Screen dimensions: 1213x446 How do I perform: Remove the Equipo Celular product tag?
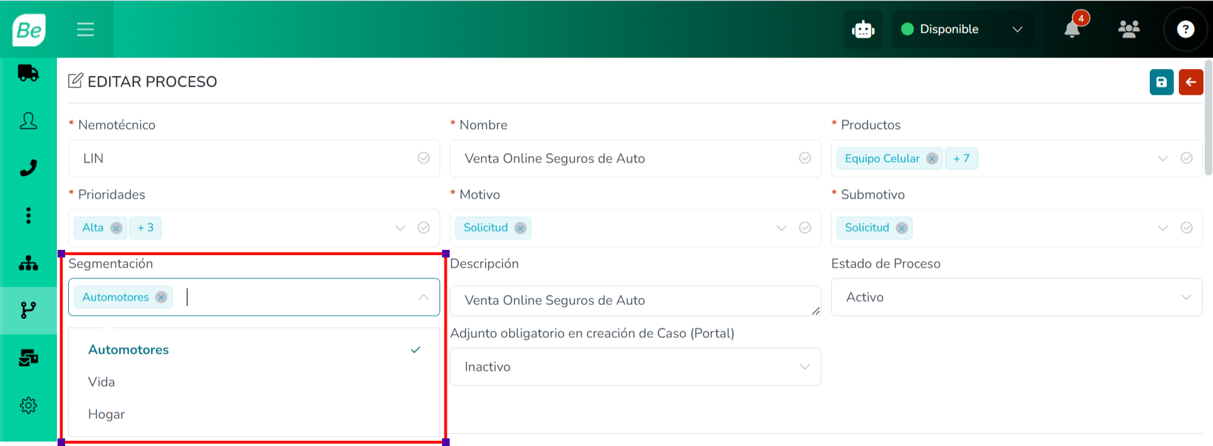(x=932, y=159)
